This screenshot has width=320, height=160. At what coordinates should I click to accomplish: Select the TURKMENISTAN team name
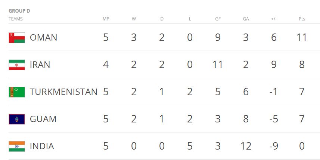(63, 92)
